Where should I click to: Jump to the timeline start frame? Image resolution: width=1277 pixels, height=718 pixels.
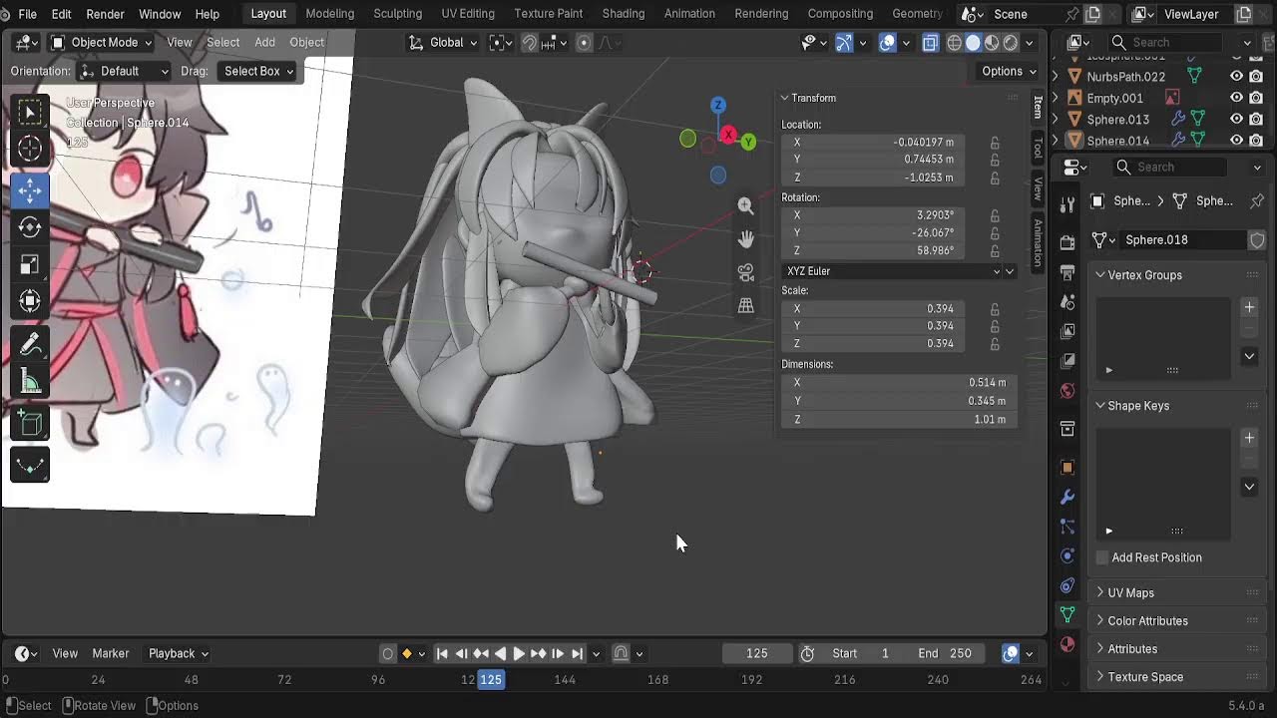pos(442,654)
